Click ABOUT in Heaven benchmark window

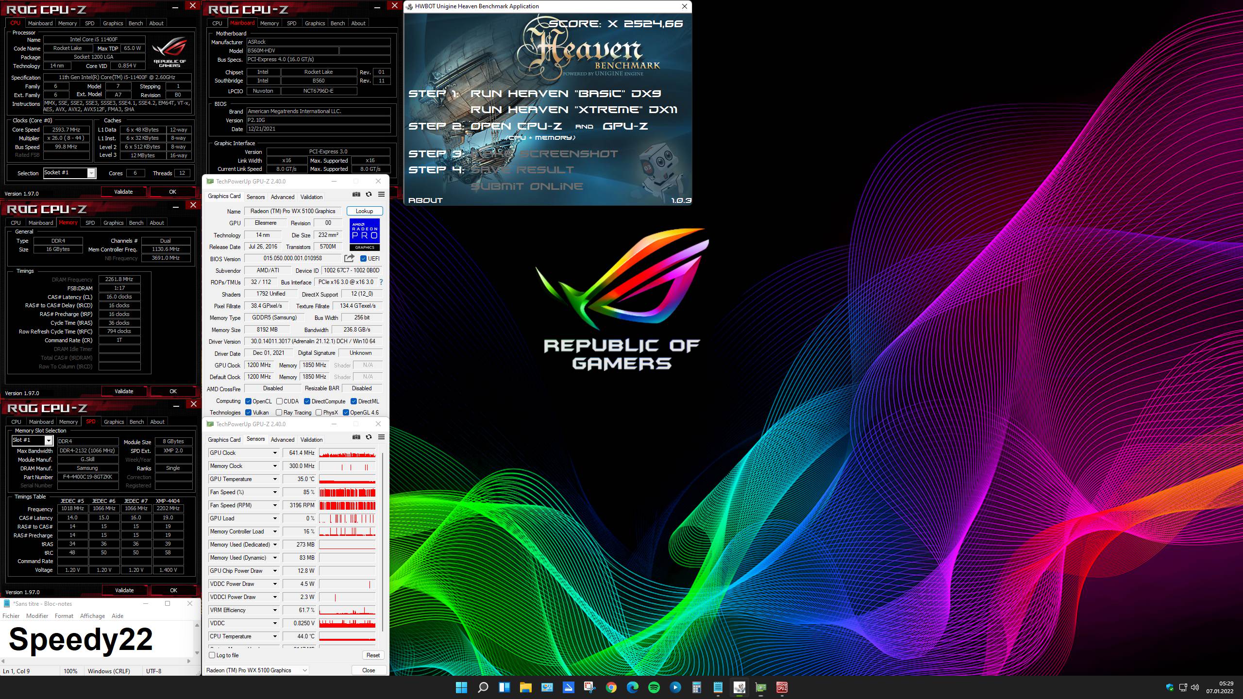point(425,200)
